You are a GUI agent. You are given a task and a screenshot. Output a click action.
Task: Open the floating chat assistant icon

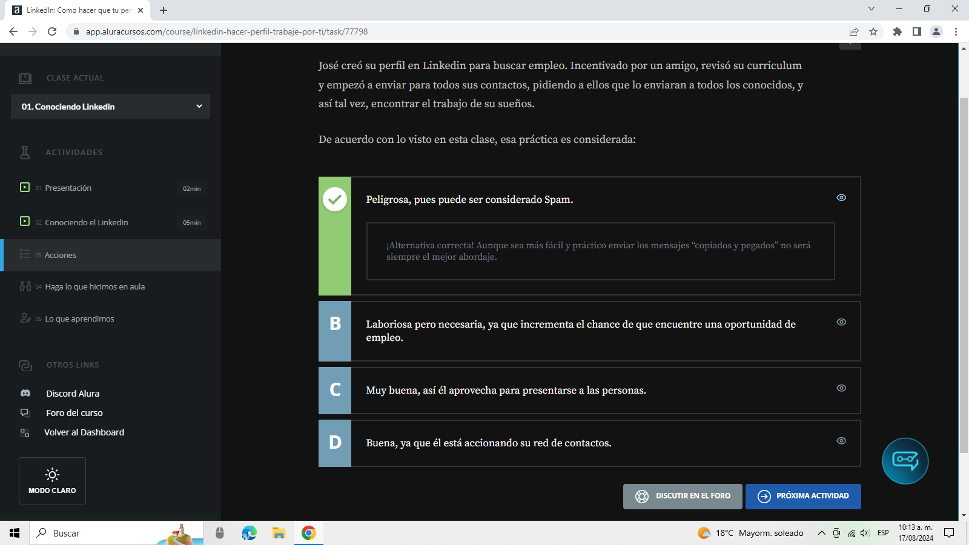coord(905,461)
